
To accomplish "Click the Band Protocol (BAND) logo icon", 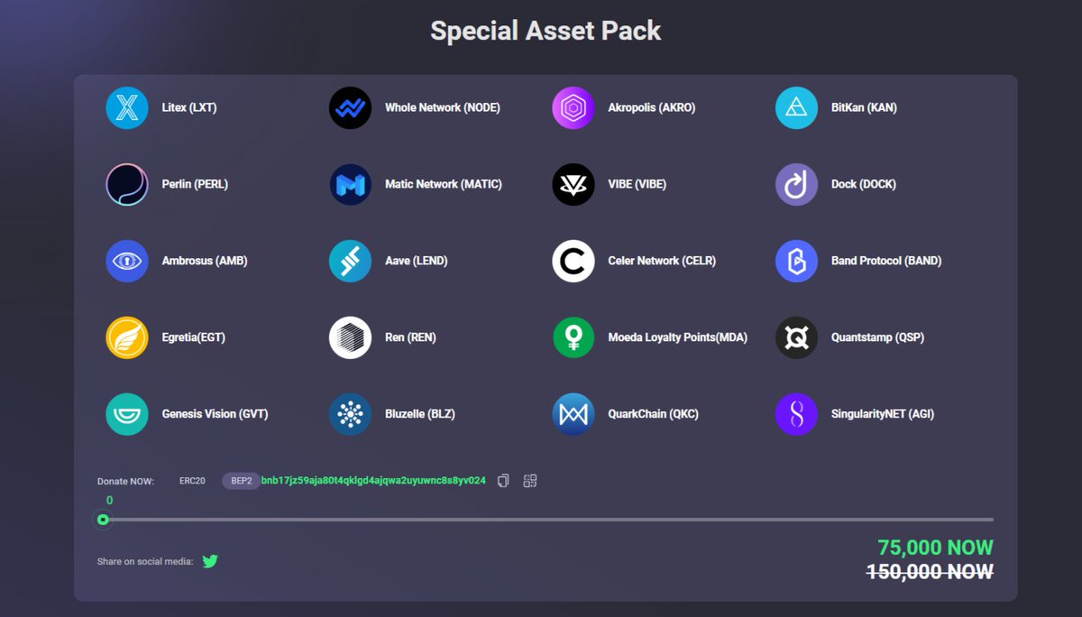I will [796, 261].
